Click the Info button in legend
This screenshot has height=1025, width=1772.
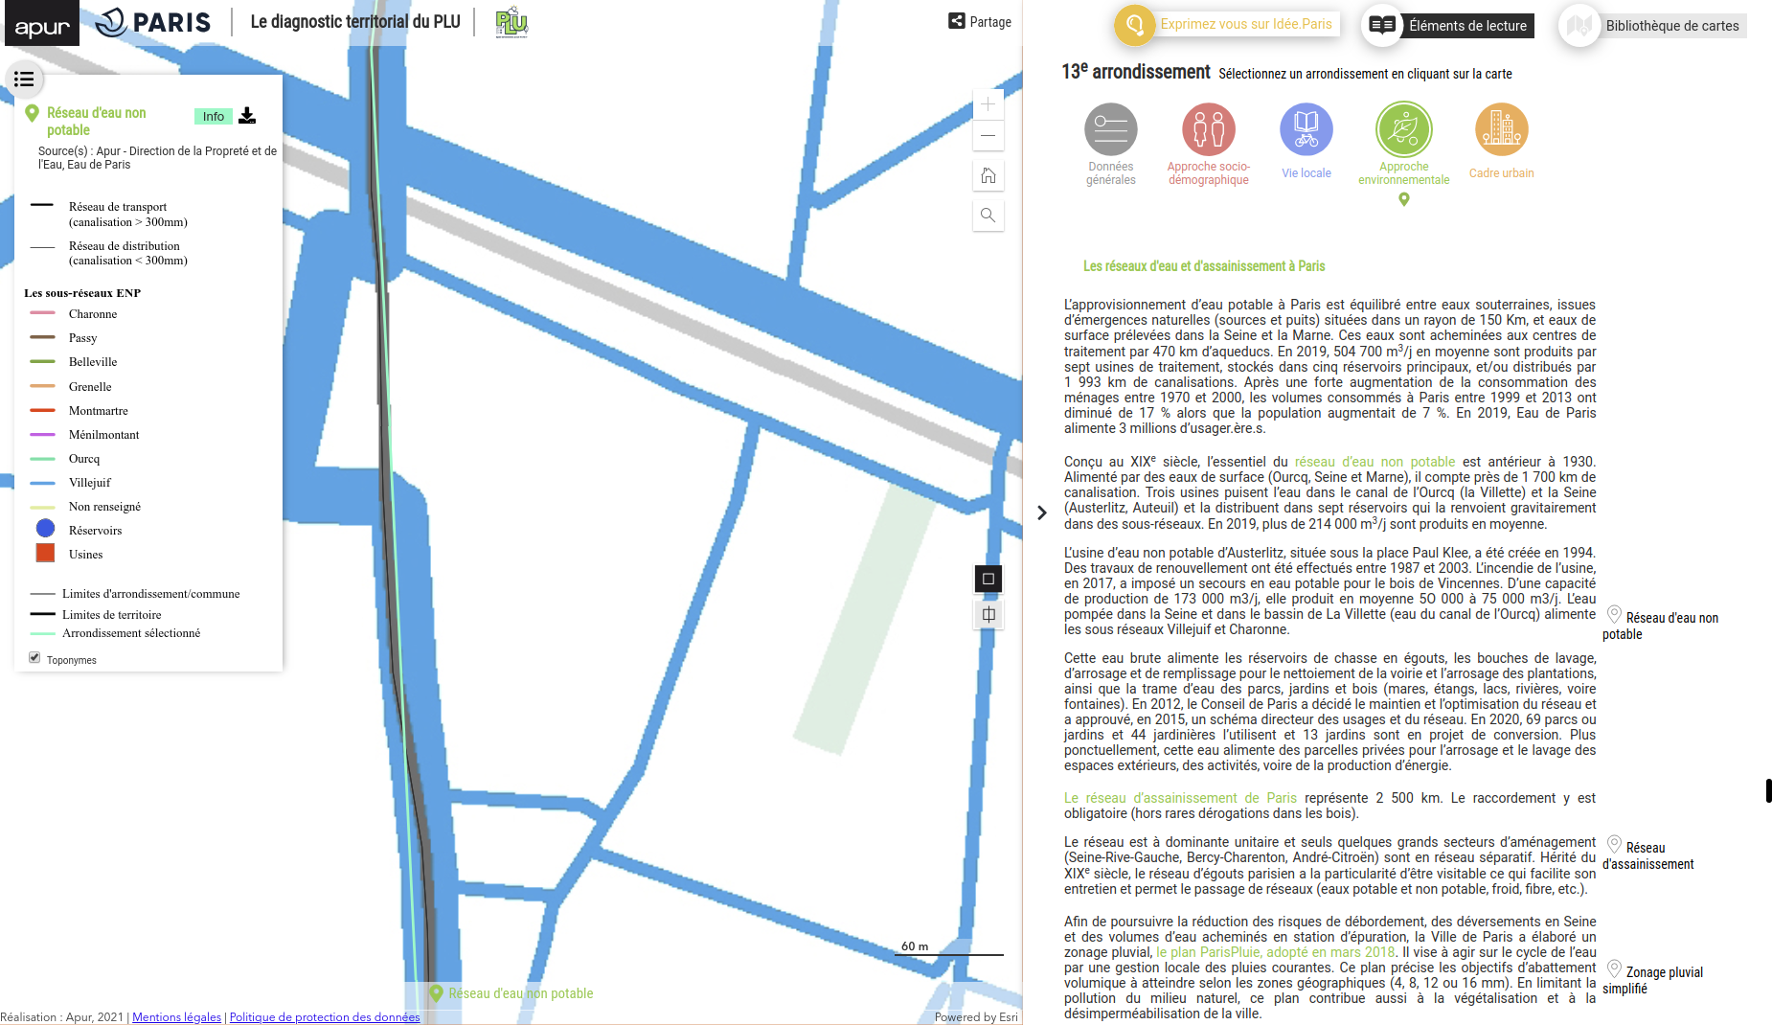pyautogui.click(x=213, y=117)
